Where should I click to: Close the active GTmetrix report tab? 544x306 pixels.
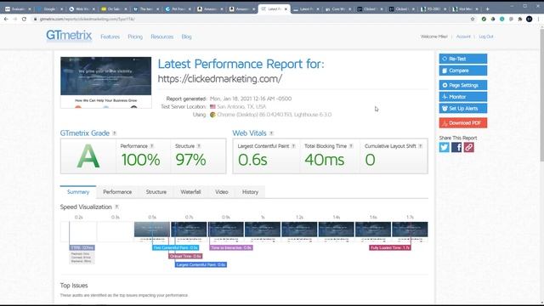click(x=286, y=9)
